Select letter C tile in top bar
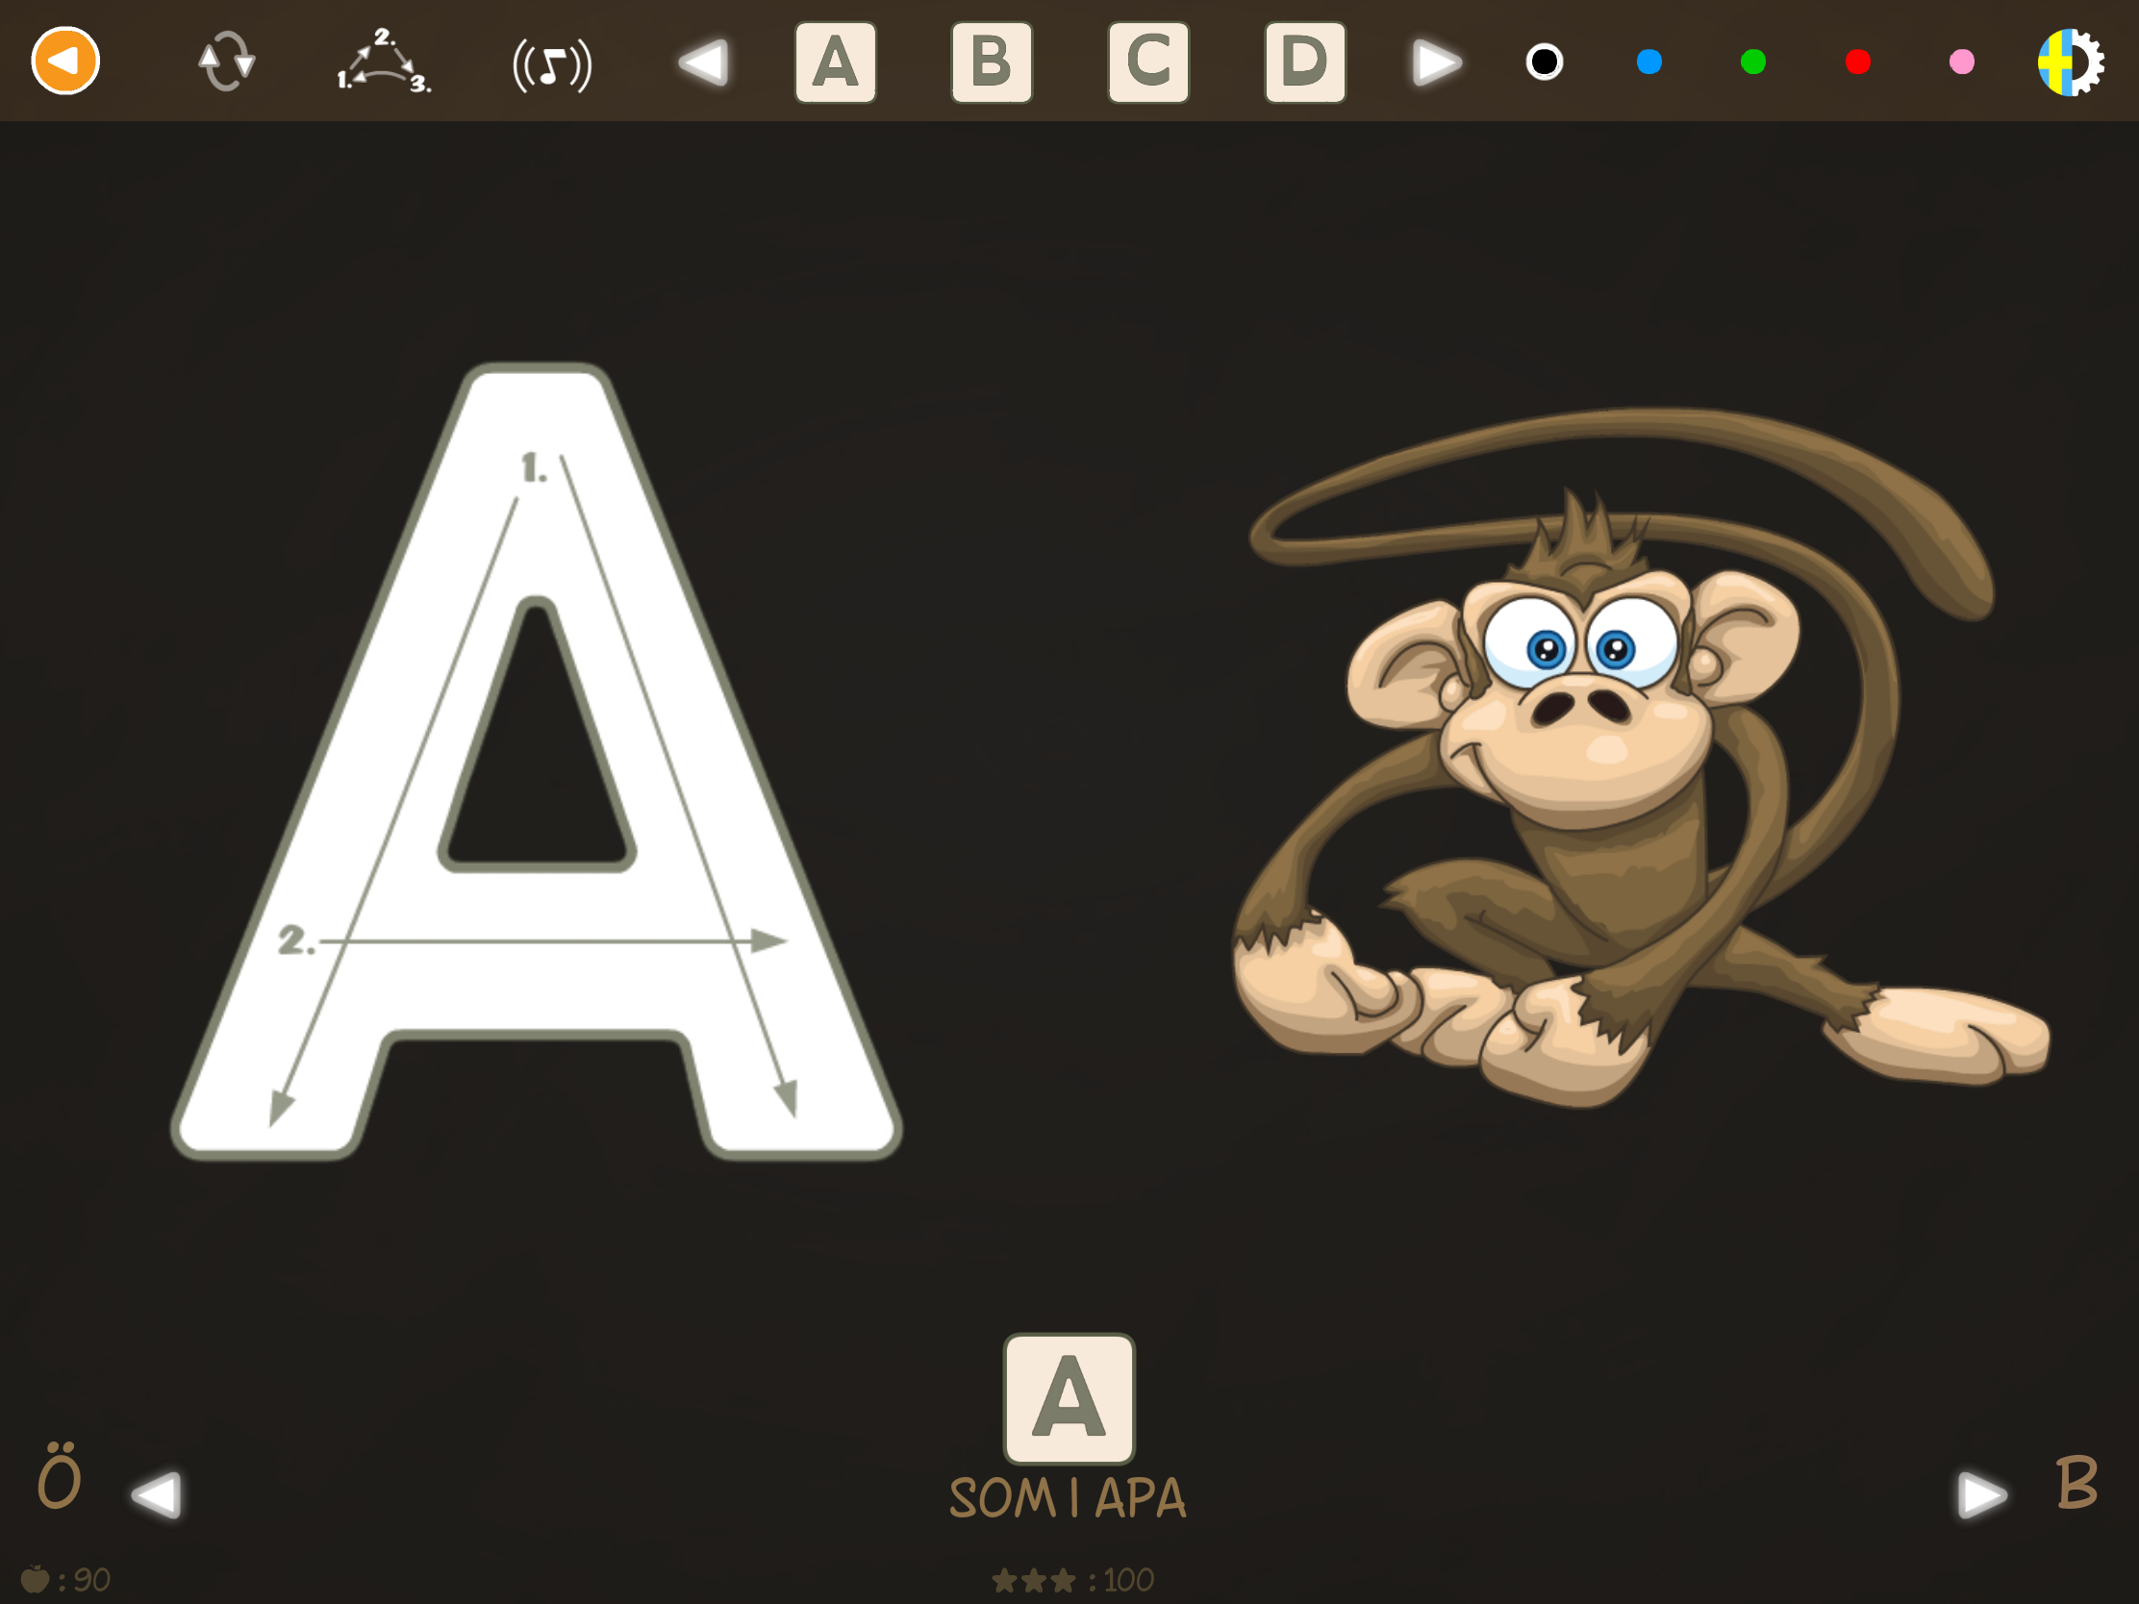 coord(1147,63)
